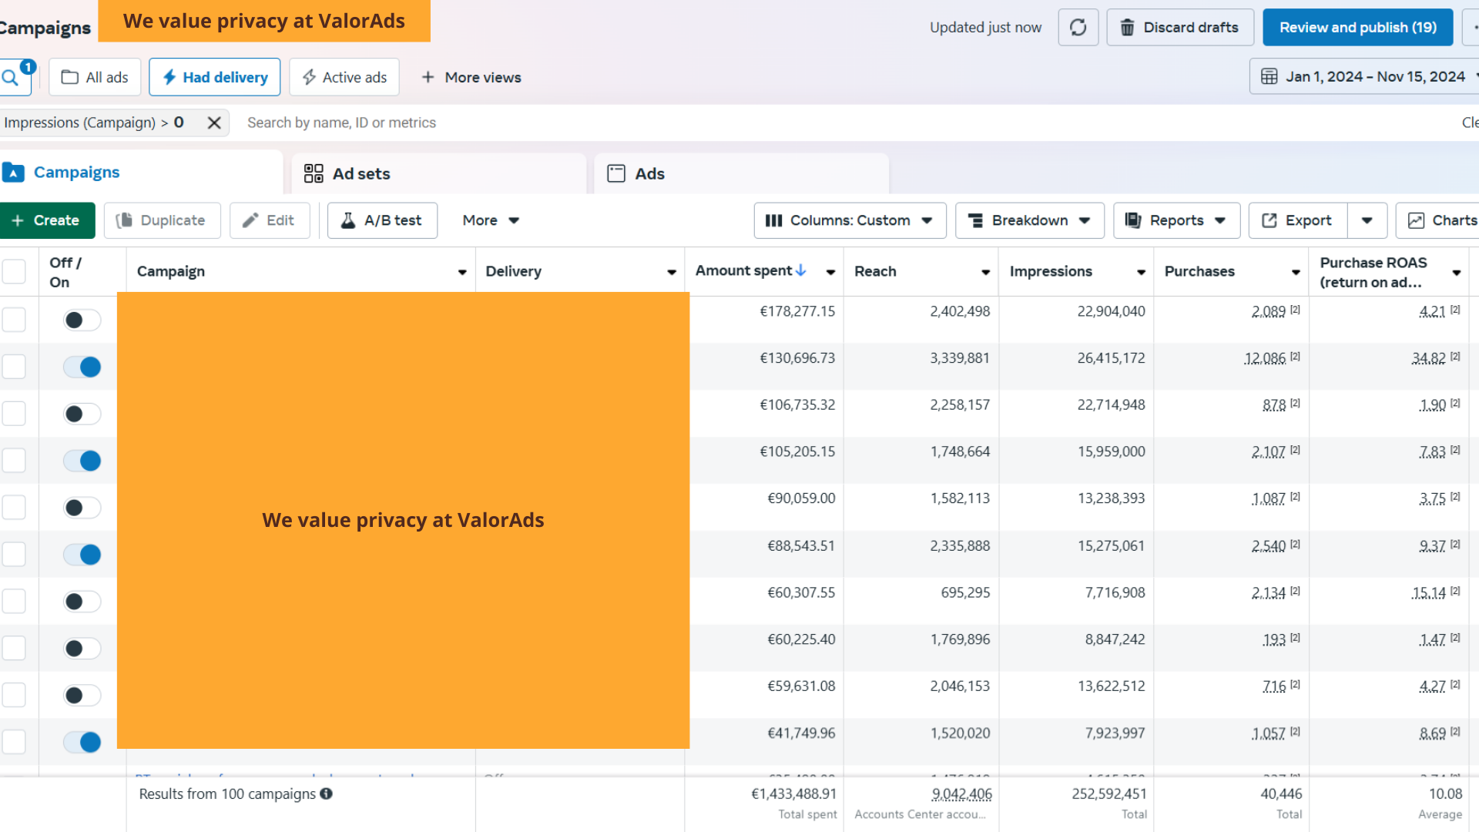Start an A/B test
1479x832 pixels.
[382, 220]
